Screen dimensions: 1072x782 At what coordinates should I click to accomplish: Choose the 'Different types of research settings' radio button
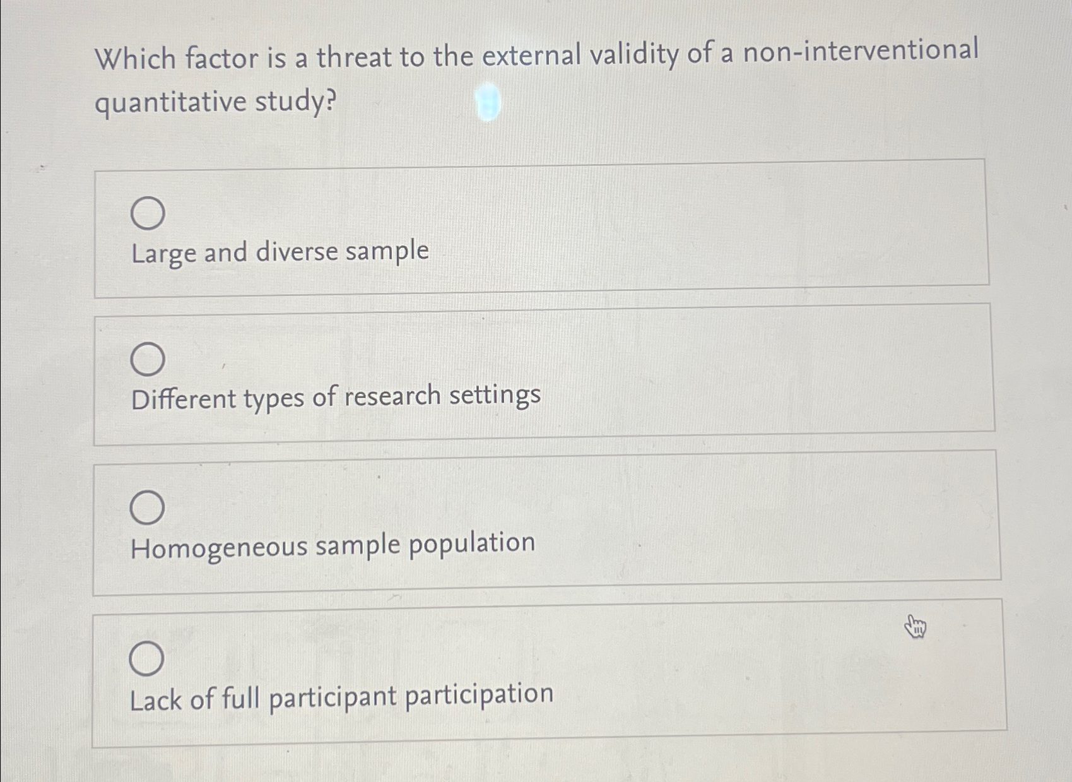pos(148,359)
